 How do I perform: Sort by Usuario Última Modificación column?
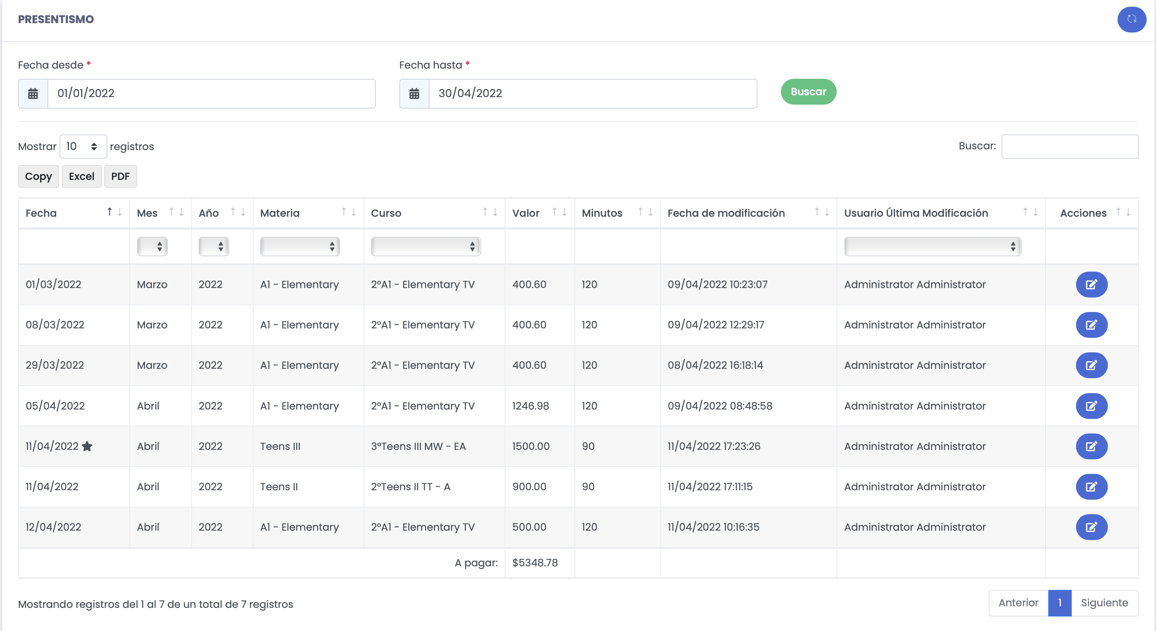click(941, 213)
